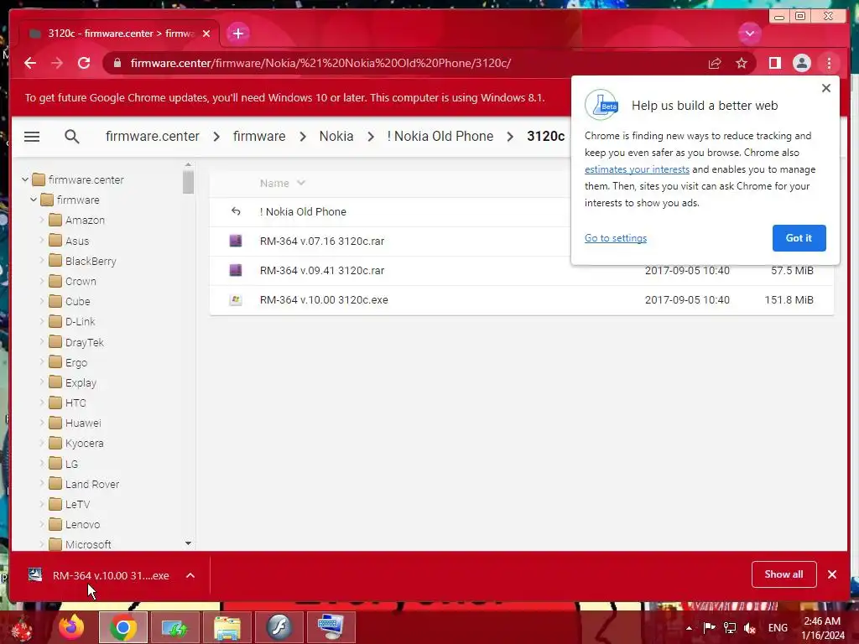Close the downloads bar
The image size is (859, 644).
click(832, 574)
